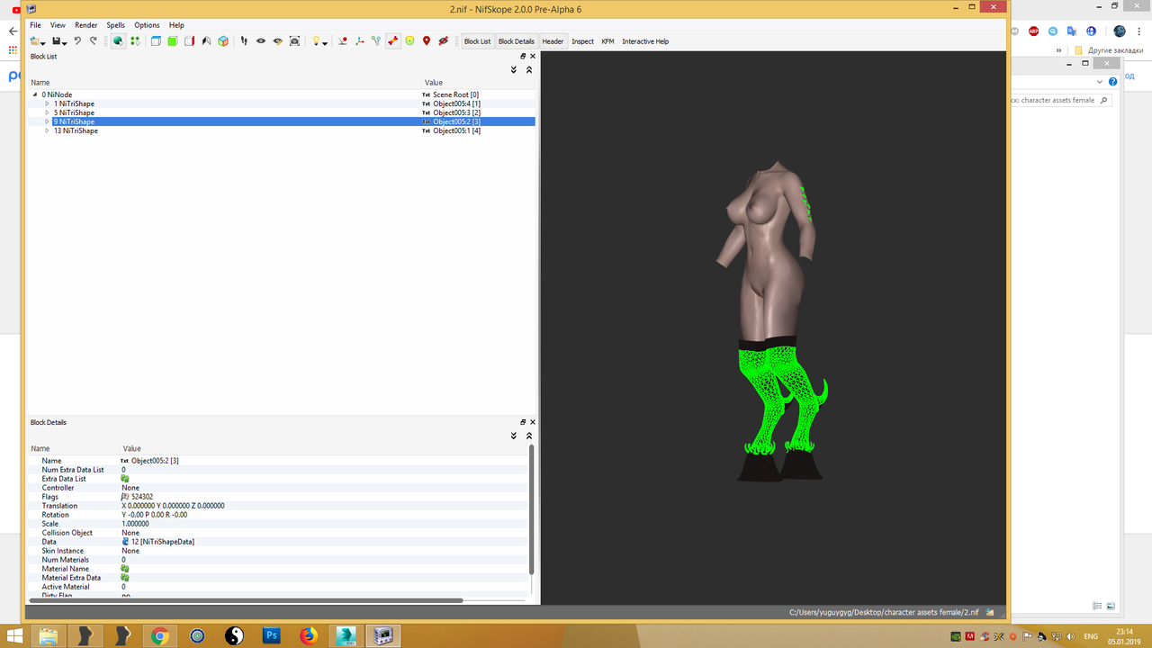Open the save icon dropdown arrow

point(66,43)
